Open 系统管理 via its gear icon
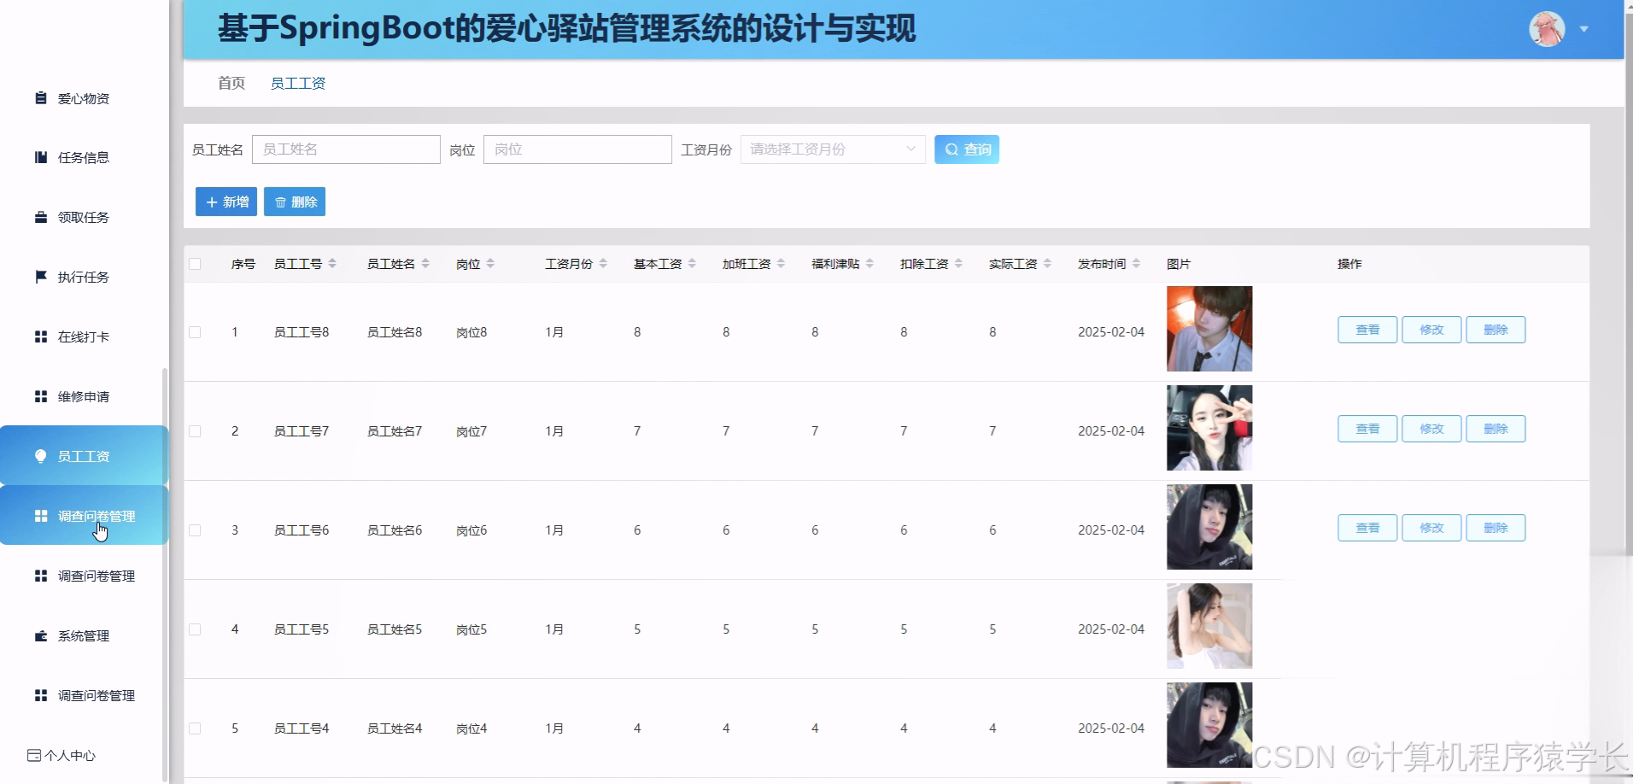 click(x=39, y=635)
